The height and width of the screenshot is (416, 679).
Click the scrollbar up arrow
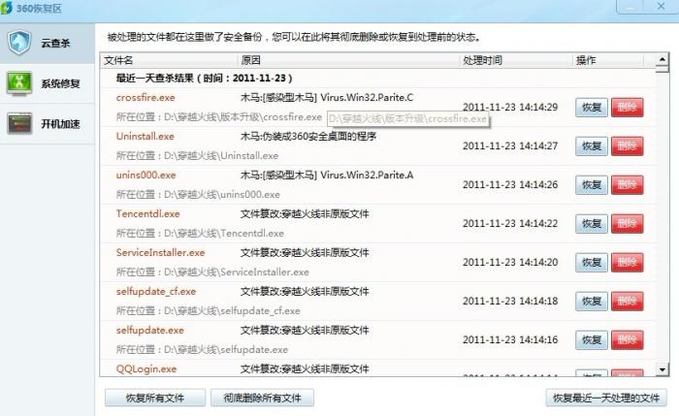tap(663, 59)
